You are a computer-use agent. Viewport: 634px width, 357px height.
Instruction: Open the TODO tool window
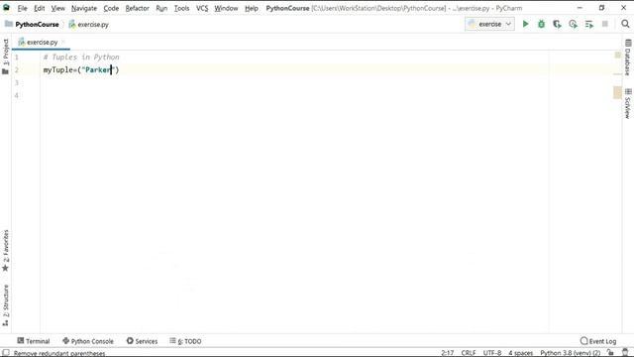click(185, 341)
